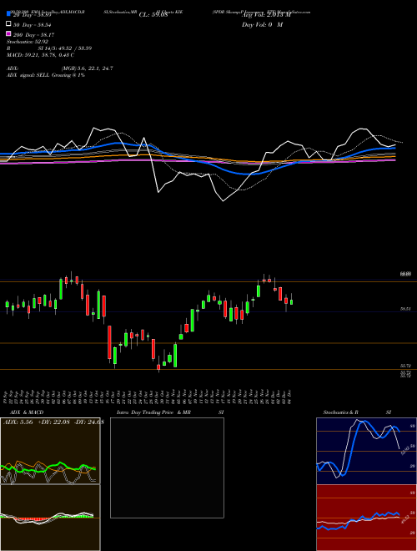Click the 58.51 price axis label
Screen dimensions: 417x551
click(406, 309)
